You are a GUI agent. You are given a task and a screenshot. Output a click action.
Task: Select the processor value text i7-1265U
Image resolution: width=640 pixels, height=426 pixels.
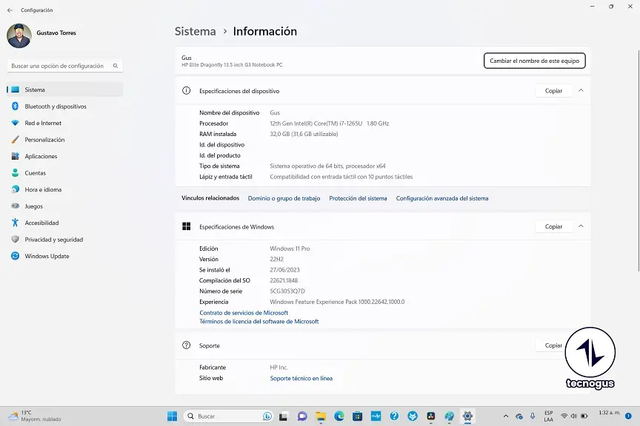tap(351, 124)
